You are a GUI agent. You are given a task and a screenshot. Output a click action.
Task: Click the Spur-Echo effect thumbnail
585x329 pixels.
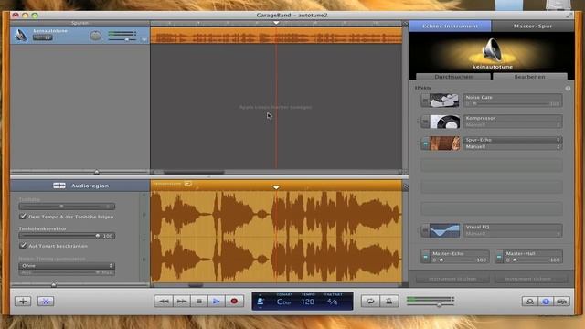pyautogui.click(x=444, y=143)
